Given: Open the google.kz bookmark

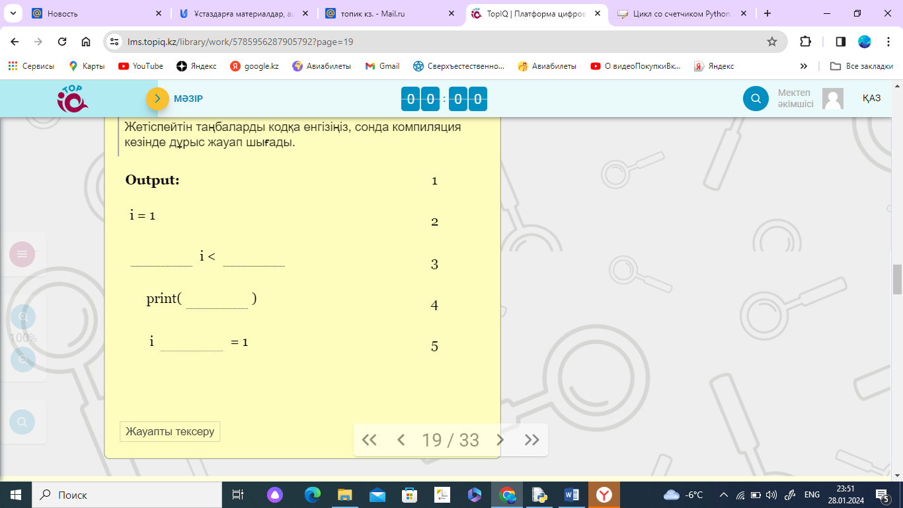Looking at the screenshot, I should (255, 66).
